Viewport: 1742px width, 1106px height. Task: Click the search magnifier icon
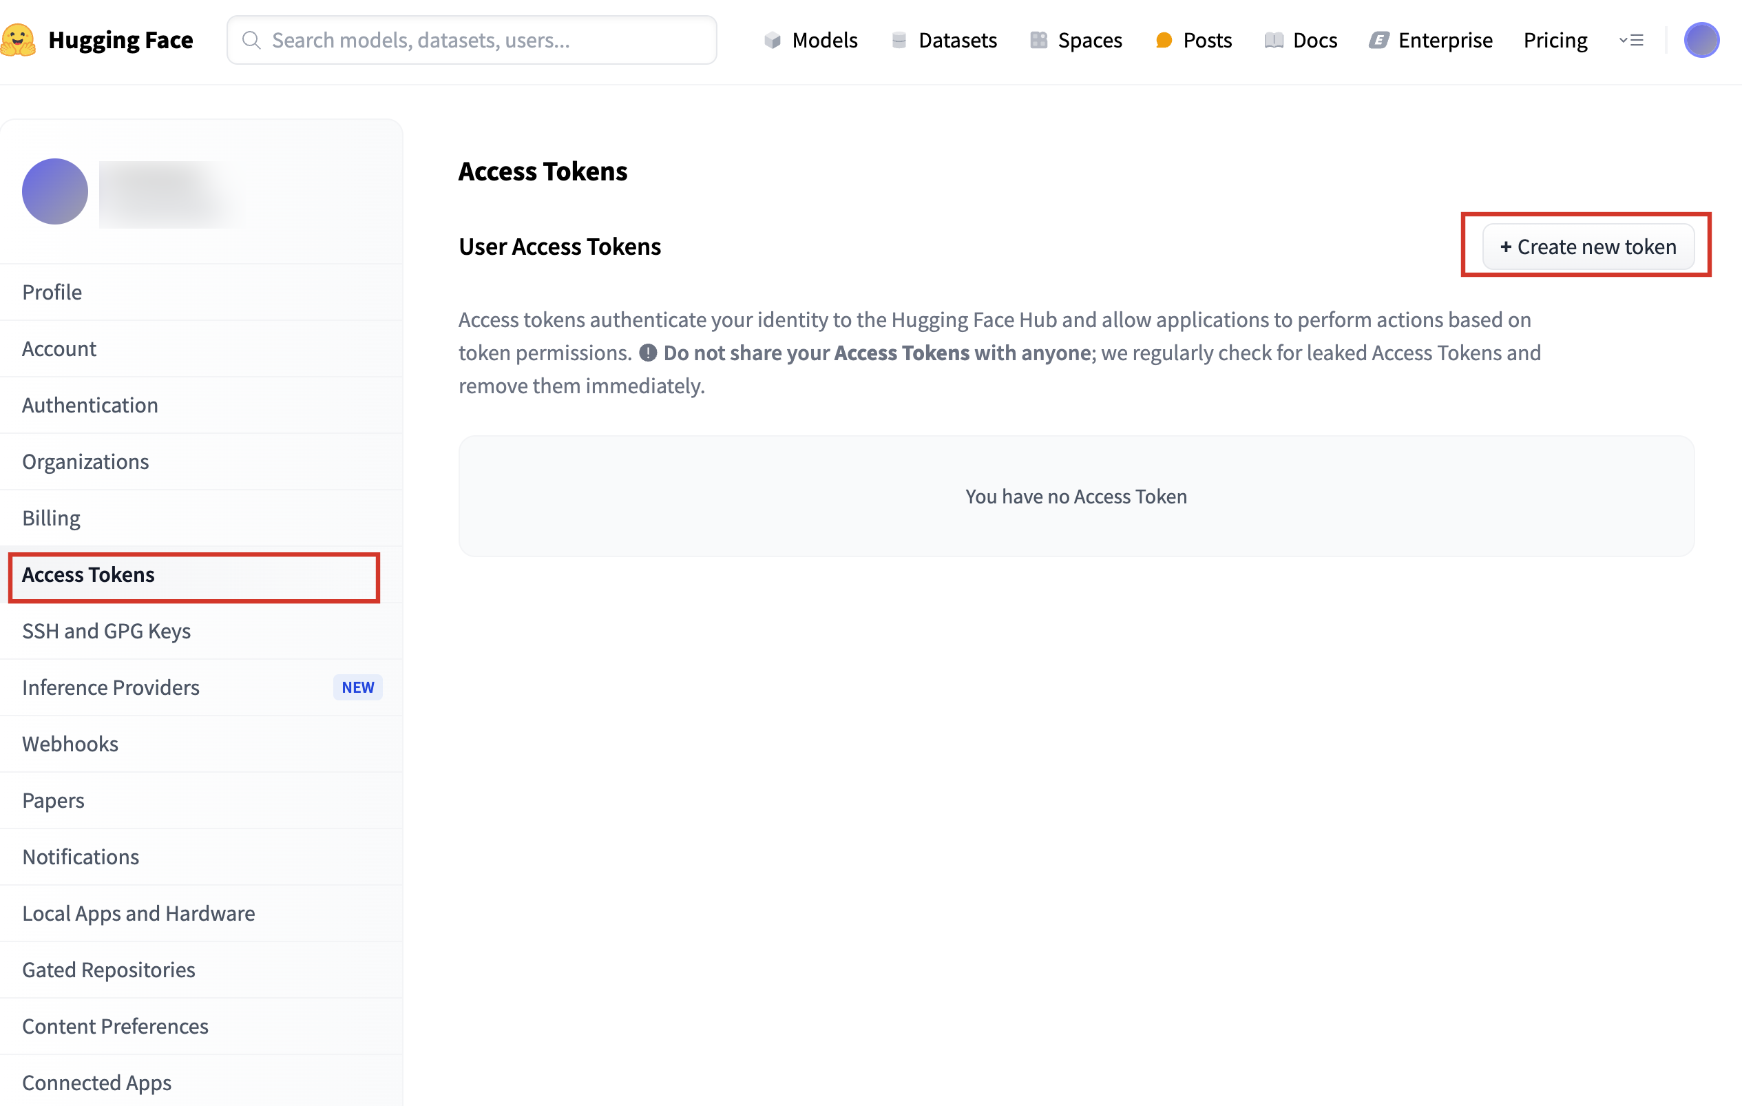point(251,40)
